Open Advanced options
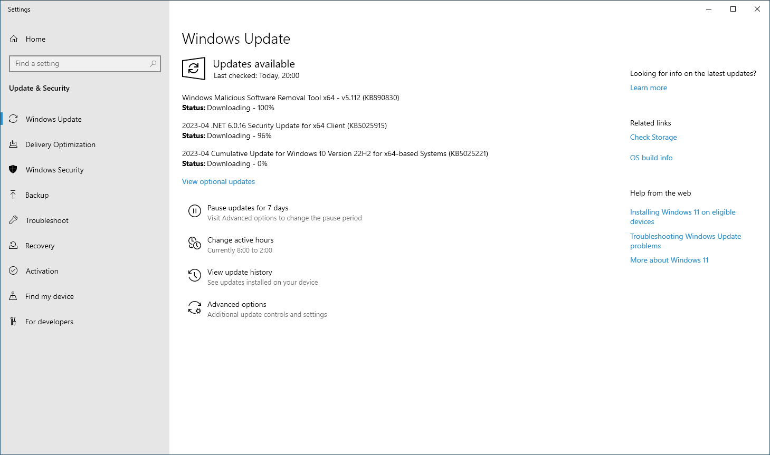The height and width of the screenshot is (455, 770). pos(237,304)
